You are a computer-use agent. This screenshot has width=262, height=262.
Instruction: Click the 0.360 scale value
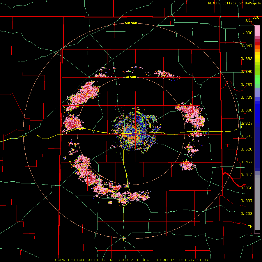tap(247, 188)
